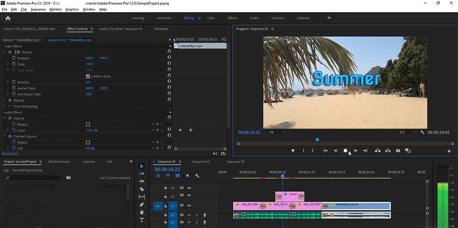Expand the Opacity effect properties
The width and height of the screenshot is (458, 228).
pos(5,100)
